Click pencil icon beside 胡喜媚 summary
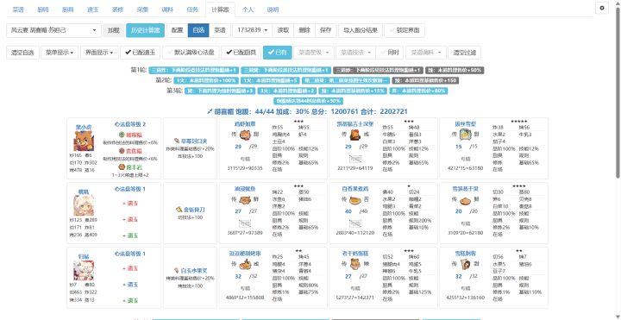 coord(210,111)
